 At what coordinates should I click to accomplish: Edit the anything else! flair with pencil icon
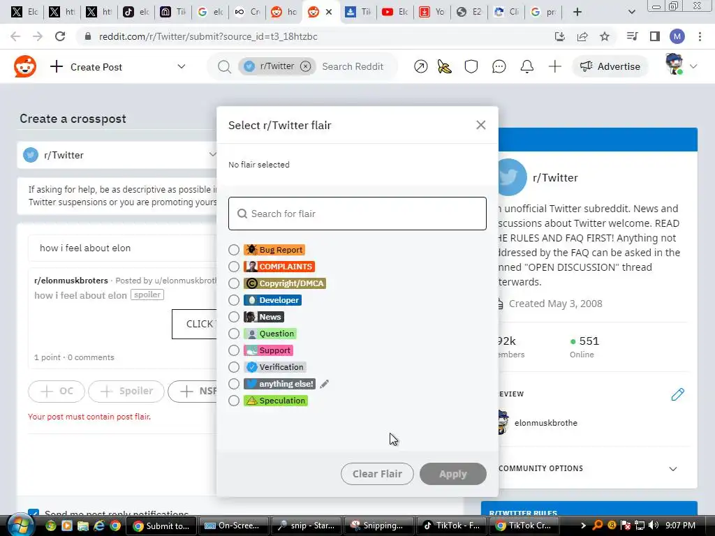tap(324, 385)
